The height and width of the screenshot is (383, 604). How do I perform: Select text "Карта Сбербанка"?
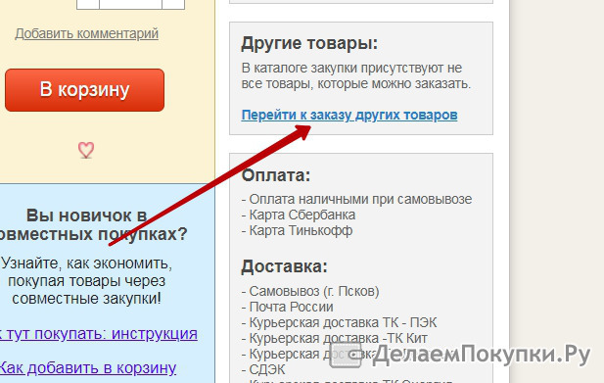[302, 215]
